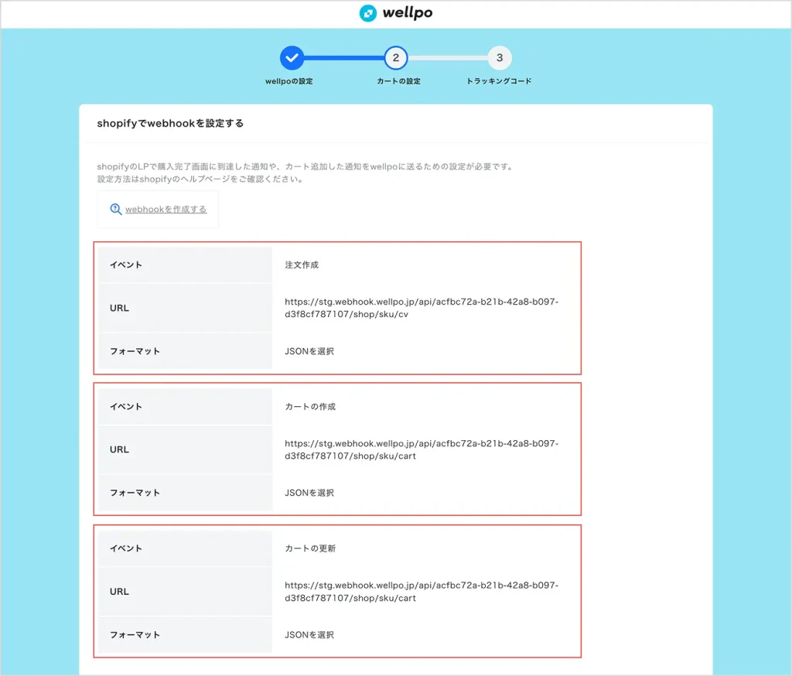792x676 pixels.
Task: Jump to the step 3 circle
Action: point(500,57)
